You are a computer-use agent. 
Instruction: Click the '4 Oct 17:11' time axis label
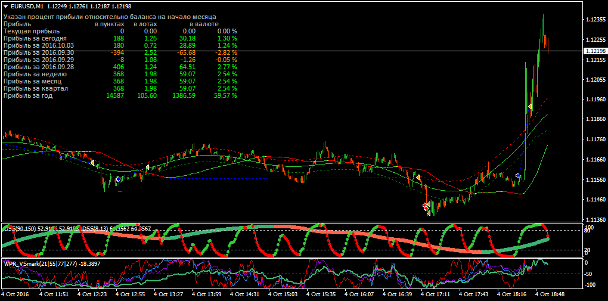(x=436, y=294)
